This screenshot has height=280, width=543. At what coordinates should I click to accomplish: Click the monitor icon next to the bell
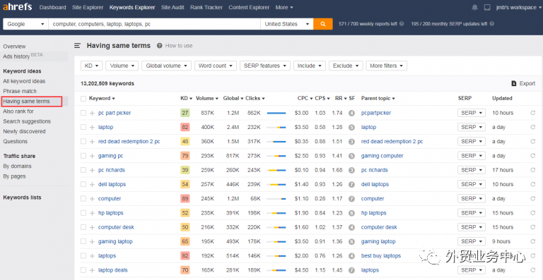(x=487, y=7)
